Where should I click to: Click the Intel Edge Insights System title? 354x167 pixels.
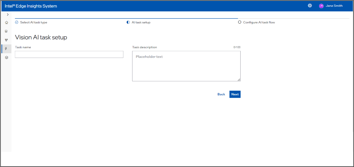31,6
